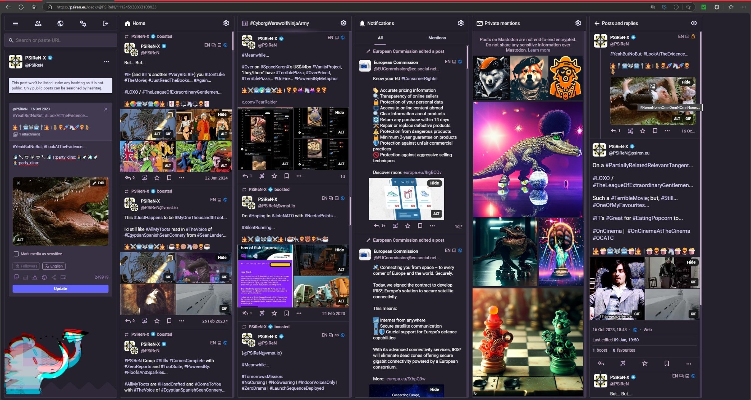
Task: Click Learn more in Private mentions notice
Action: click(539, 50)
